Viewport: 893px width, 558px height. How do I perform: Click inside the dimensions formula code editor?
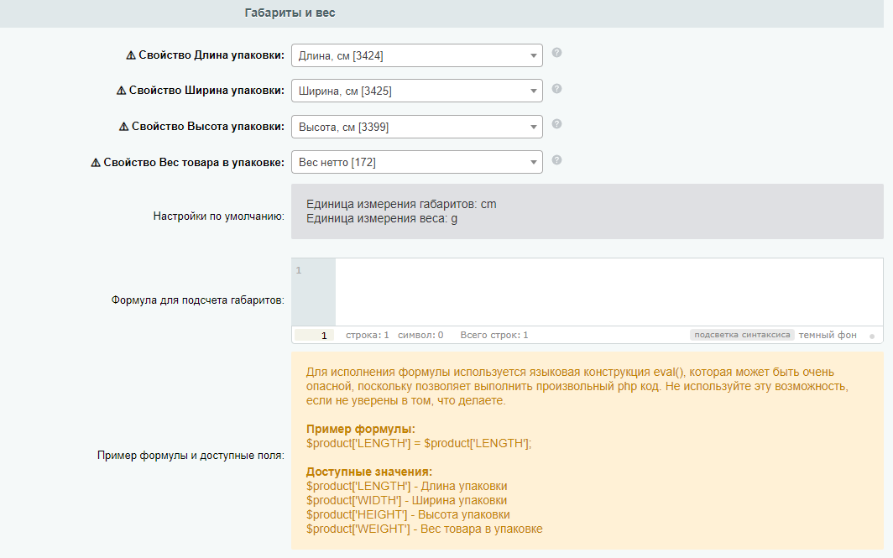pyautogui.click(x=609, y=291)
